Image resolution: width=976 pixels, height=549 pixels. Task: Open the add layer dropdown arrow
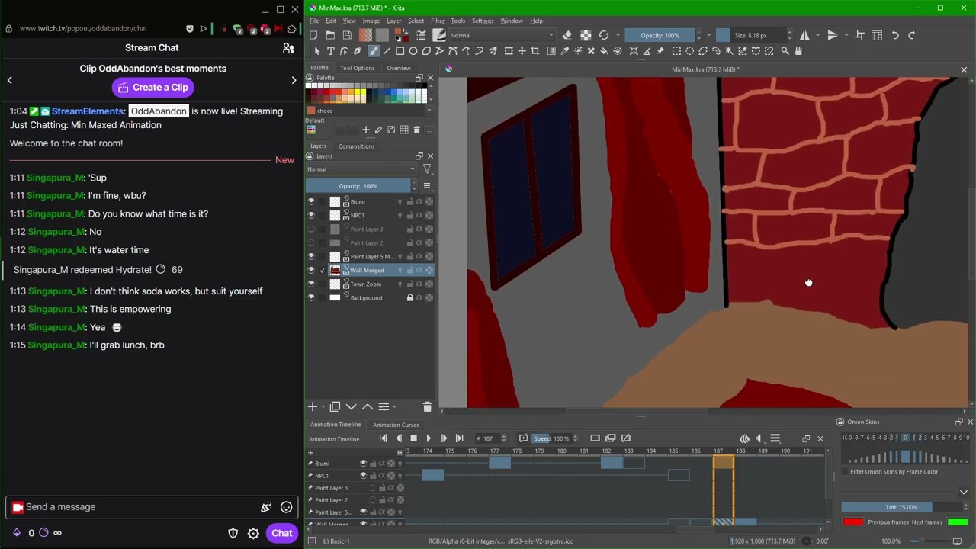click(x=323, y=407)
